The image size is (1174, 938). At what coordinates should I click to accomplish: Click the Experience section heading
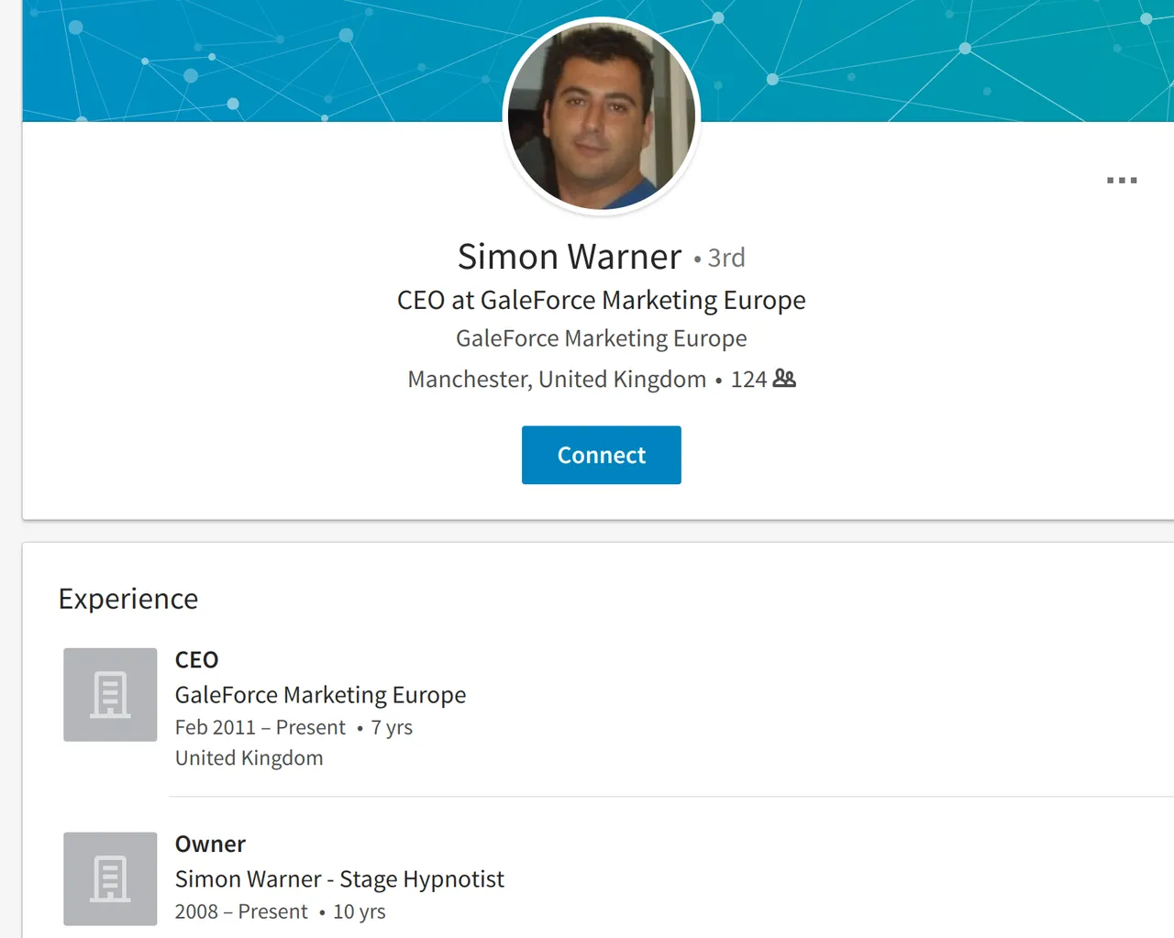point(128,599)
